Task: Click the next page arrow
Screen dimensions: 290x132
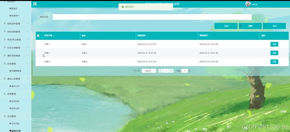Action: [x=171, y=71]
